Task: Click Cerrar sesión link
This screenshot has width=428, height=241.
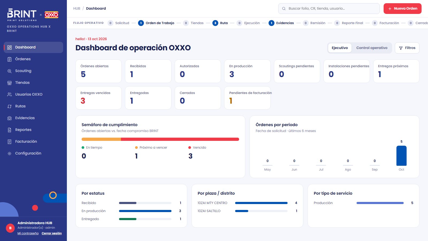Action: coord(52,234)
